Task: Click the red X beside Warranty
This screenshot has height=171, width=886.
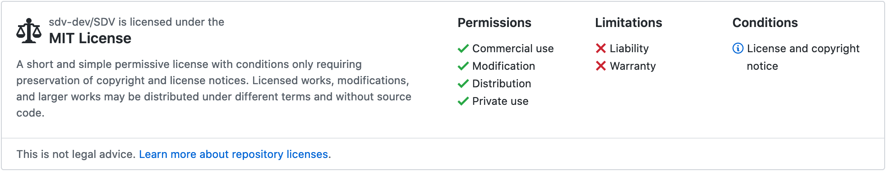Action: 601,66
